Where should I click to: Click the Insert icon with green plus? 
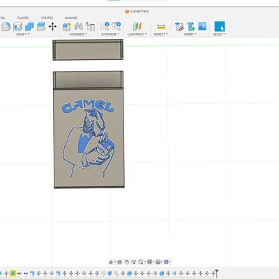click(x=191, y=27)
